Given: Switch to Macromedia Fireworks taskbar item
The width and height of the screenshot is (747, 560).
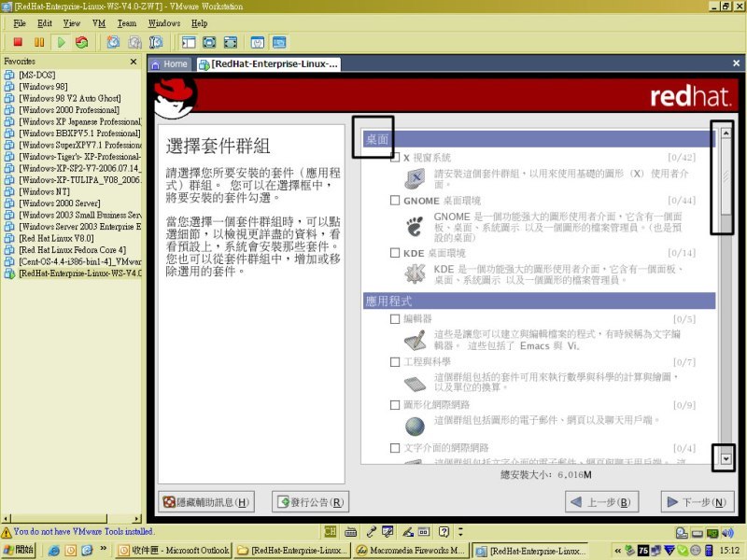Looking at the screenshot, I should click(x=411, y=551).
